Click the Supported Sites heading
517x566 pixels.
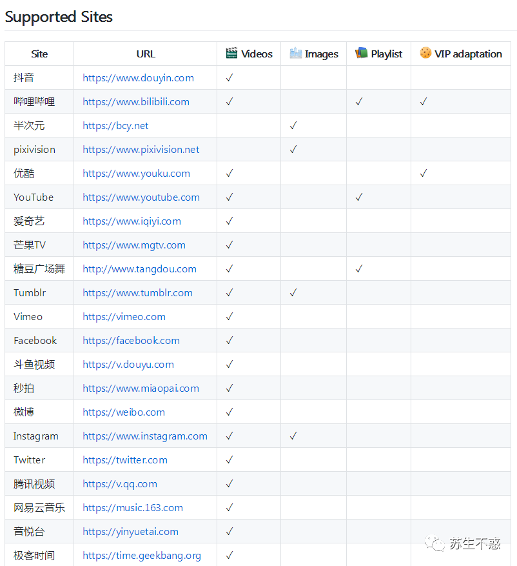[59, 17]
